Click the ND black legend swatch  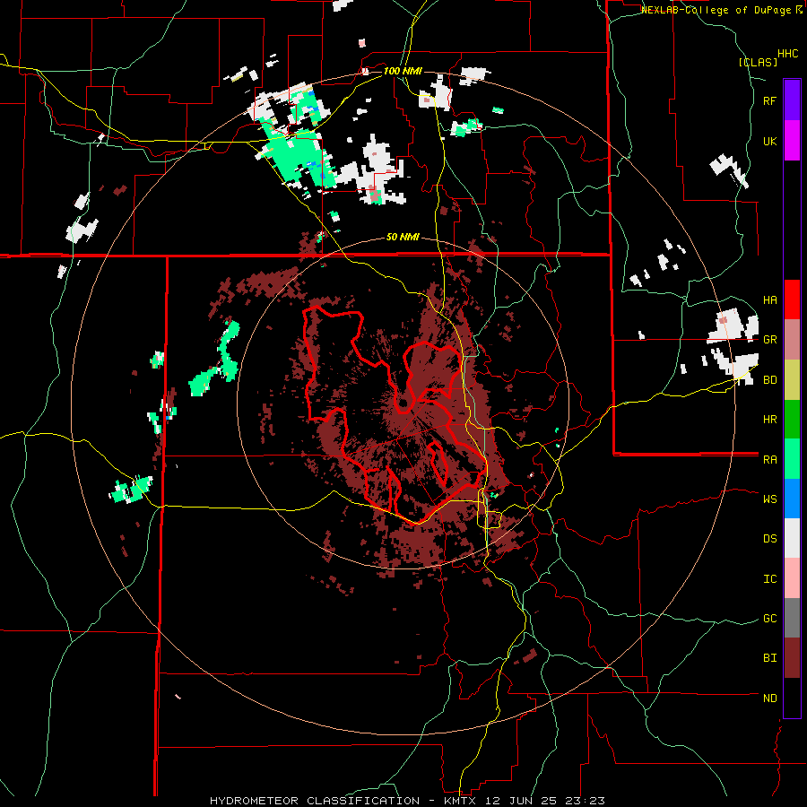(x=792, y=698)
